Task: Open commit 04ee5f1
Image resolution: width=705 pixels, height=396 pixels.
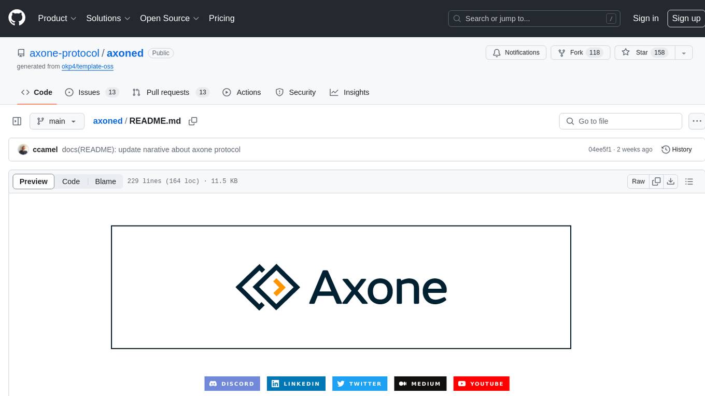Action: 600,149
